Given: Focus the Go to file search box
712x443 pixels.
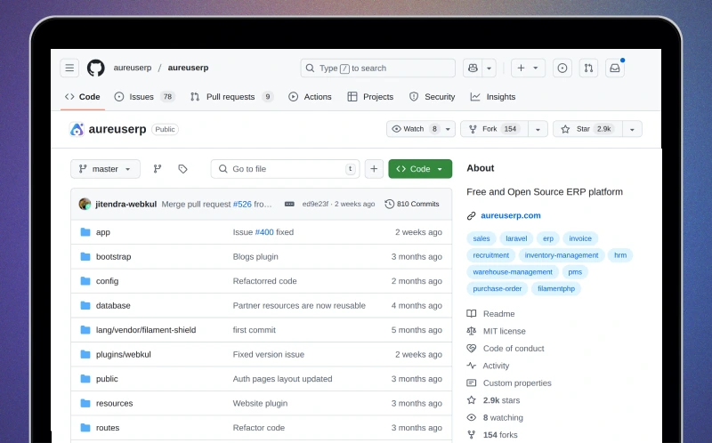Looking at the screenshot, I should [x=285, y=169].
